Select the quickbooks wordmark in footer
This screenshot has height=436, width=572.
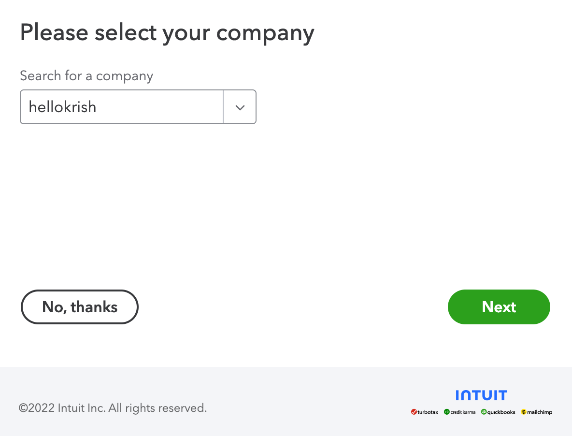501,412
